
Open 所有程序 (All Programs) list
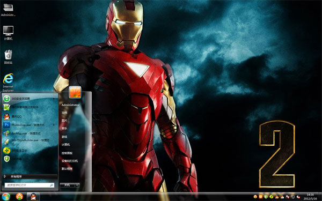(30, 176)
